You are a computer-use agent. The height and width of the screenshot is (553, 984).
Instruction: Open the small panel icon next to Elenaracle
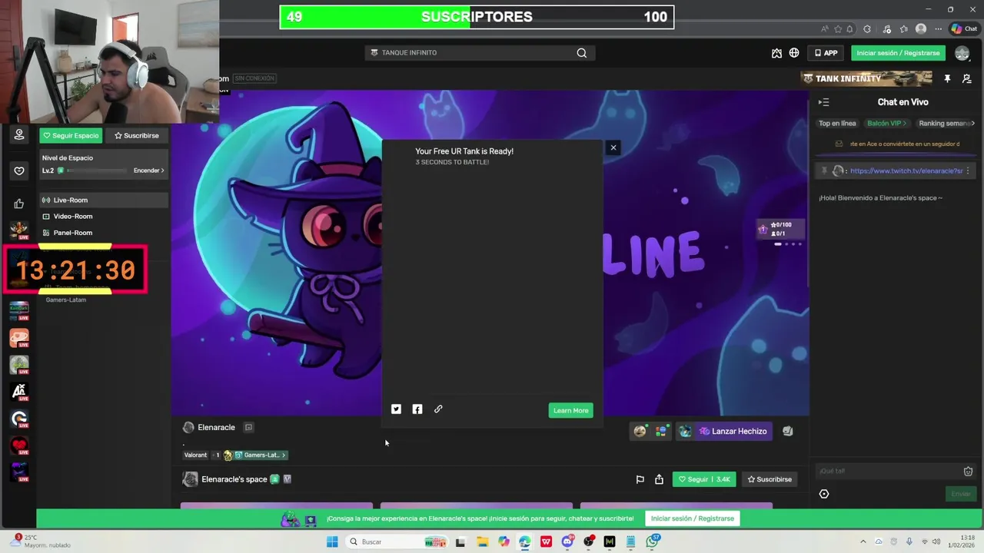248,427
